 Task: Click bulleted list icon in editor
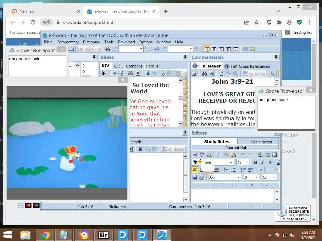[x=234, y=170]
